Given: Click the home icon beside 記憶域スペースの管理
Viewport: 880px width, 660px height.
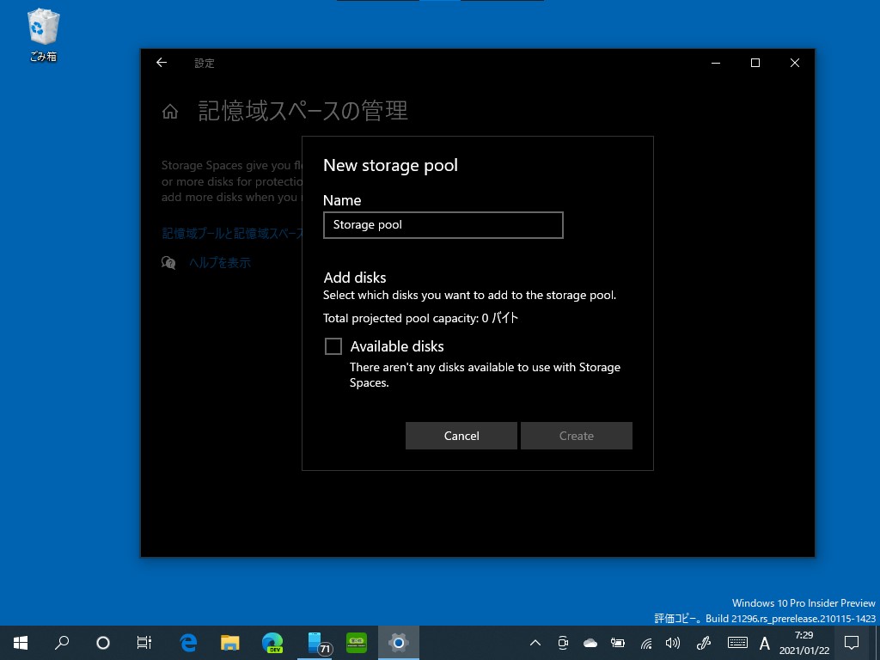Looking at the screenshot, I should 169,110.
